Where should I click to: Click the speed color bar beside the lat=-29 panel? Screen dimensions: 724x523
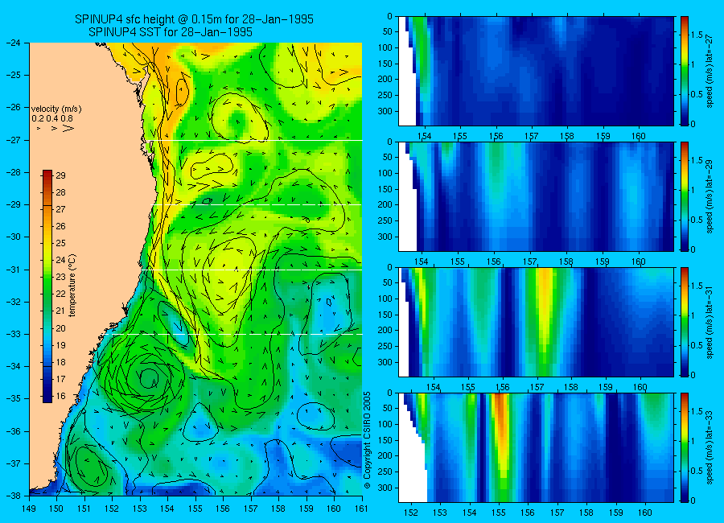pyautogui.click(x=684, y=196)
